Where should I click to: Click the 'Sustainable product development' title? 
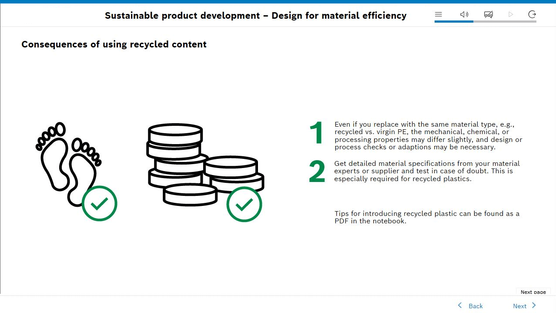pyautogui.click(x=255, y=16)
